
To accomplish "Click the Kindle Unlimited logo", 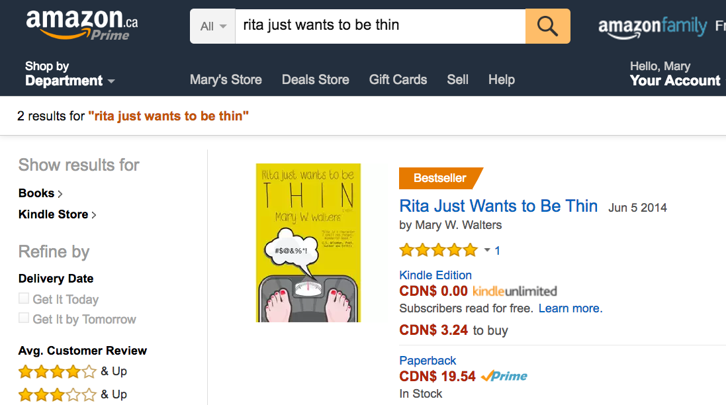I will [x=516, y=291].
